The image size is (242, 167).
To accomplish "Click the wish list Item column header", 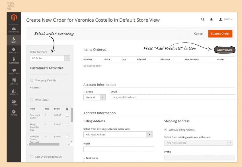I will point(32,109).
